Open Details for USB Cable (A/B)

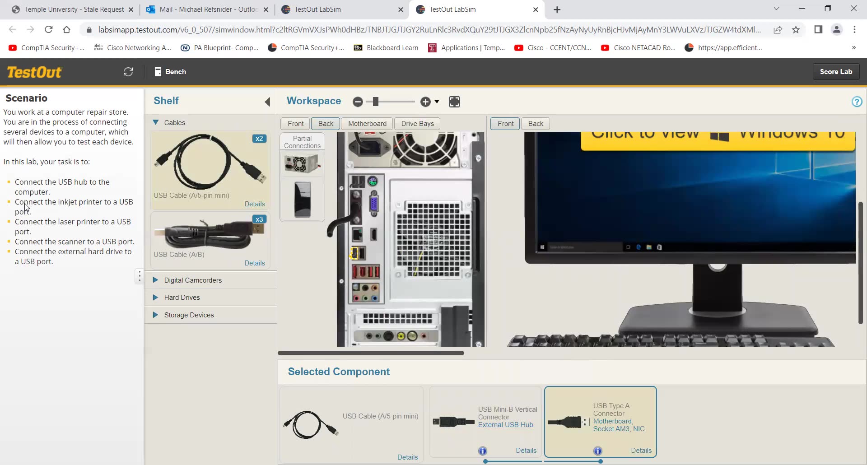[255, 263]
